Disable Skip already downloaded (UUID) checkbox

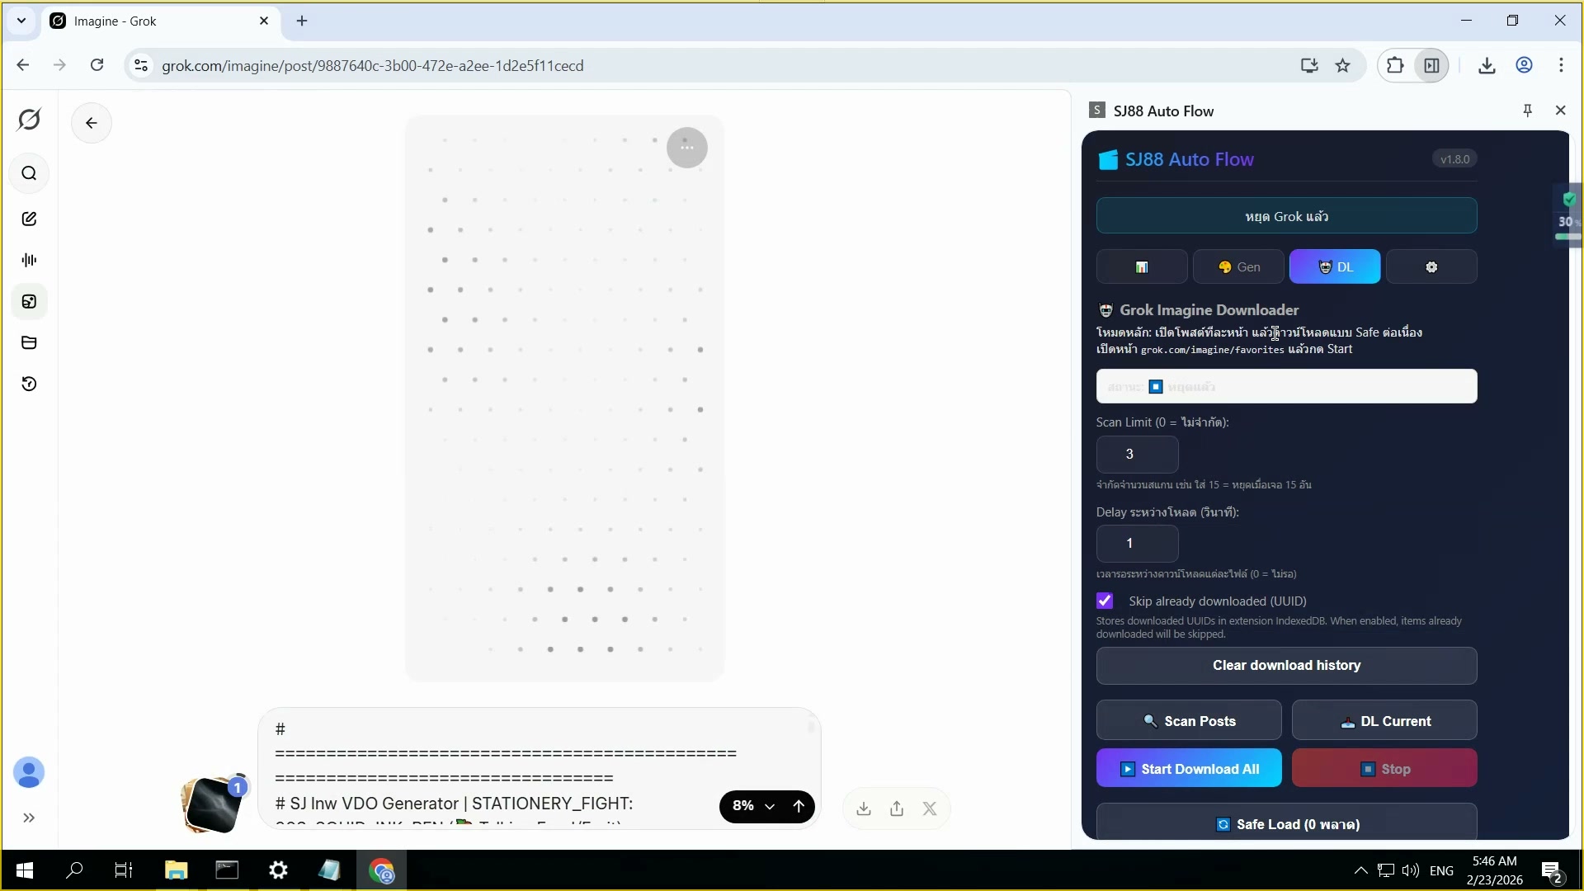click(1105, 601)
